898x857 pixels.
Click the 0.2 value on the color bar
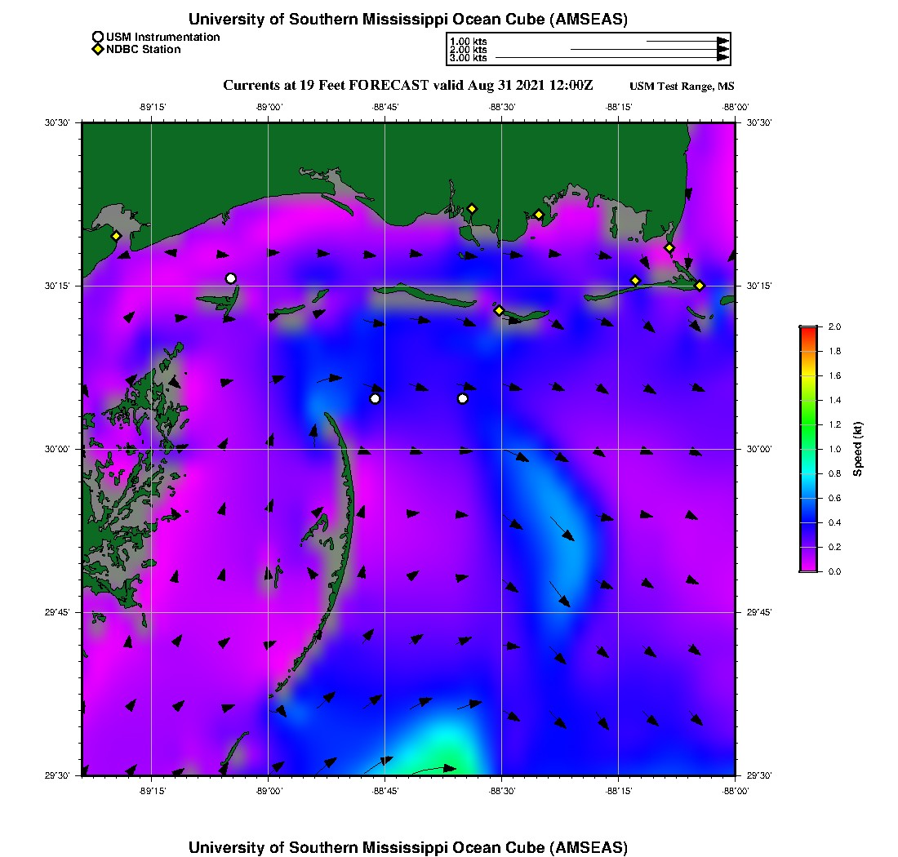pos(834,548)
